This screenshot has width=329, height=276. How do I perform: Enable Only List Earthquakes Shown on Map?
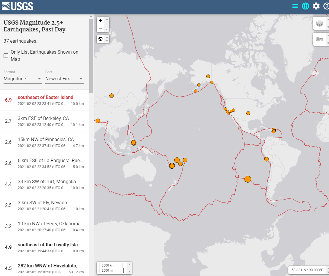point(6,56)
